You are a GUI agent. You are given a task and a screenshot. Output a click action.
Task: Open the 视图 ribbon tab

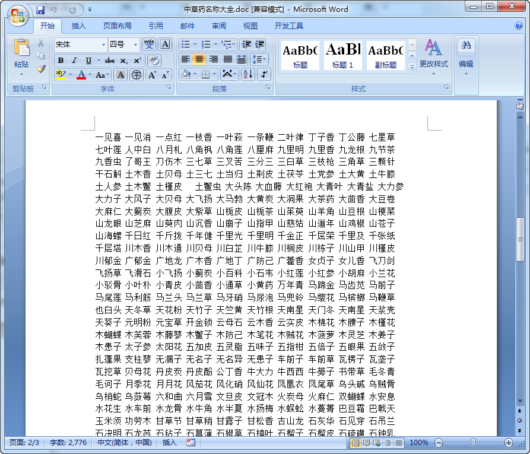pos(250,26)
